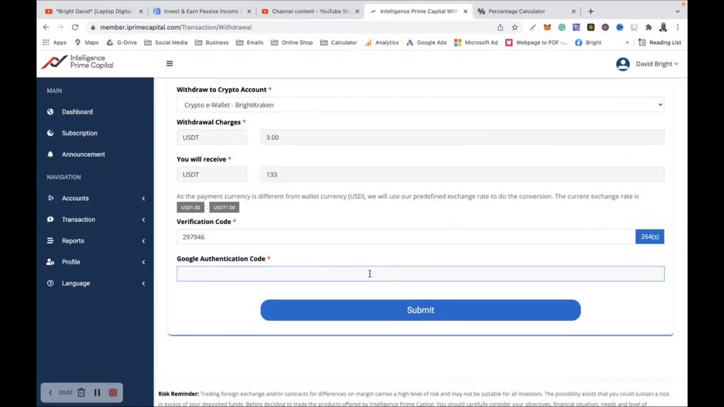Open the Google Ads bookmark
This screenshot has height=407, width=724.
click(x=426, y=42)
